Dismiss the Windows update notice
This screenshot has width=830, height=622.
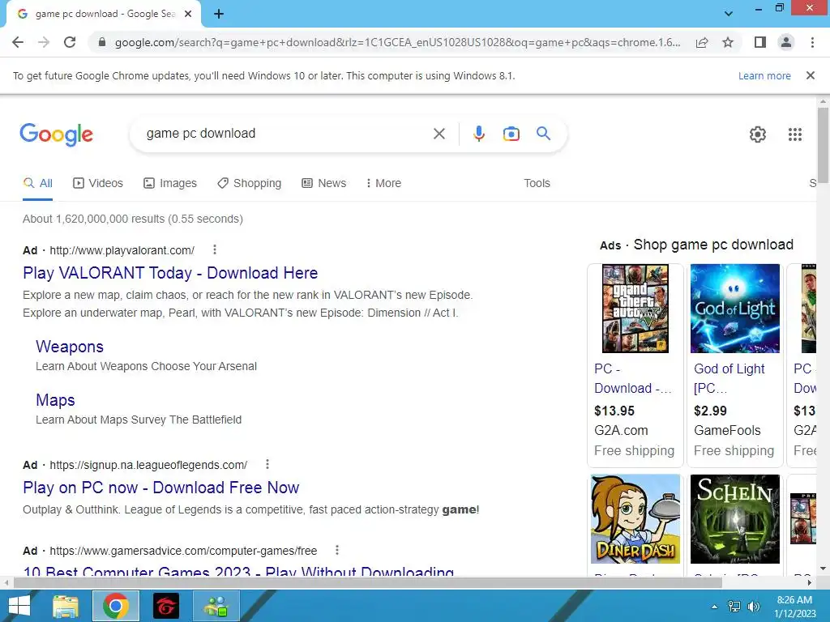(810, 75)
